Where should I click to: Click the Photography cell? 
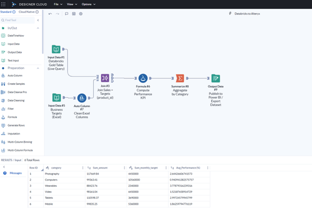pyautogui.click(x=64, y=174)
